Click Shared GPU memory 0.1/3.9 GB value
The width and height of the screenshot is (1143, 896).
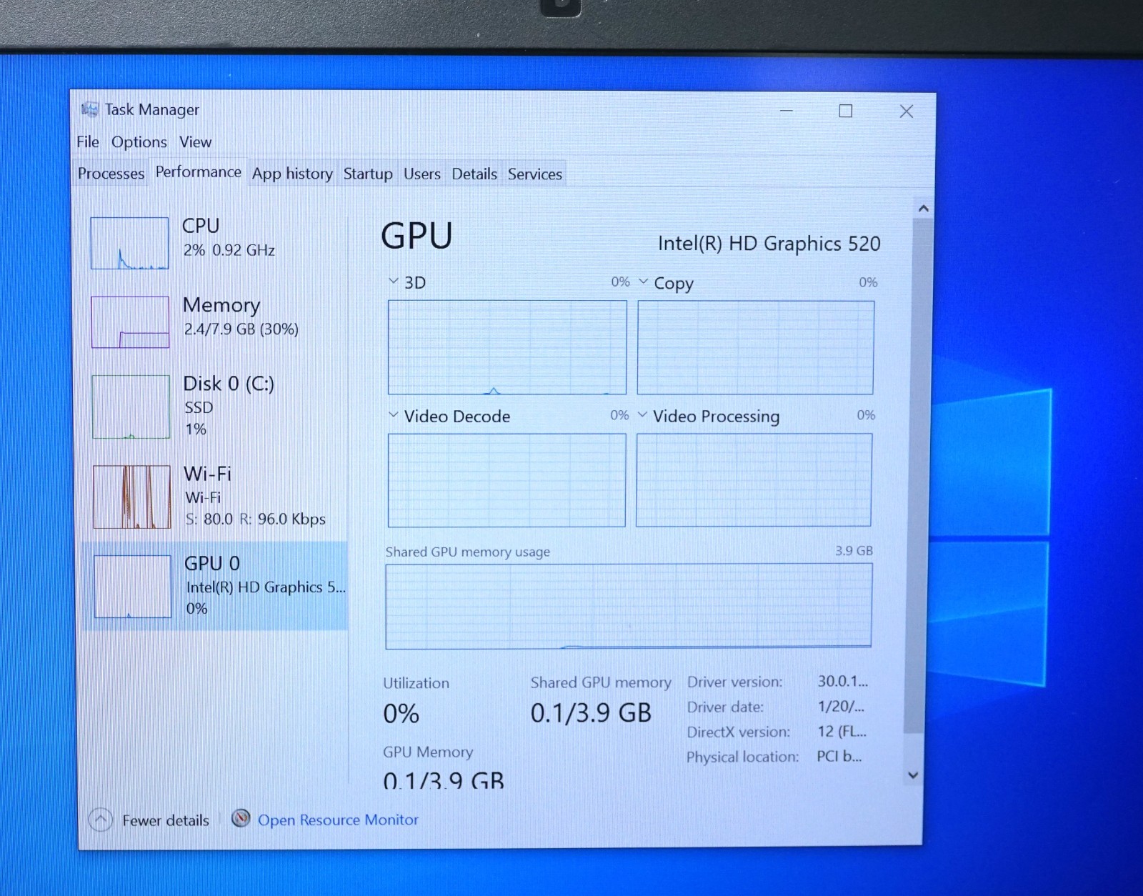click(591, 712)
